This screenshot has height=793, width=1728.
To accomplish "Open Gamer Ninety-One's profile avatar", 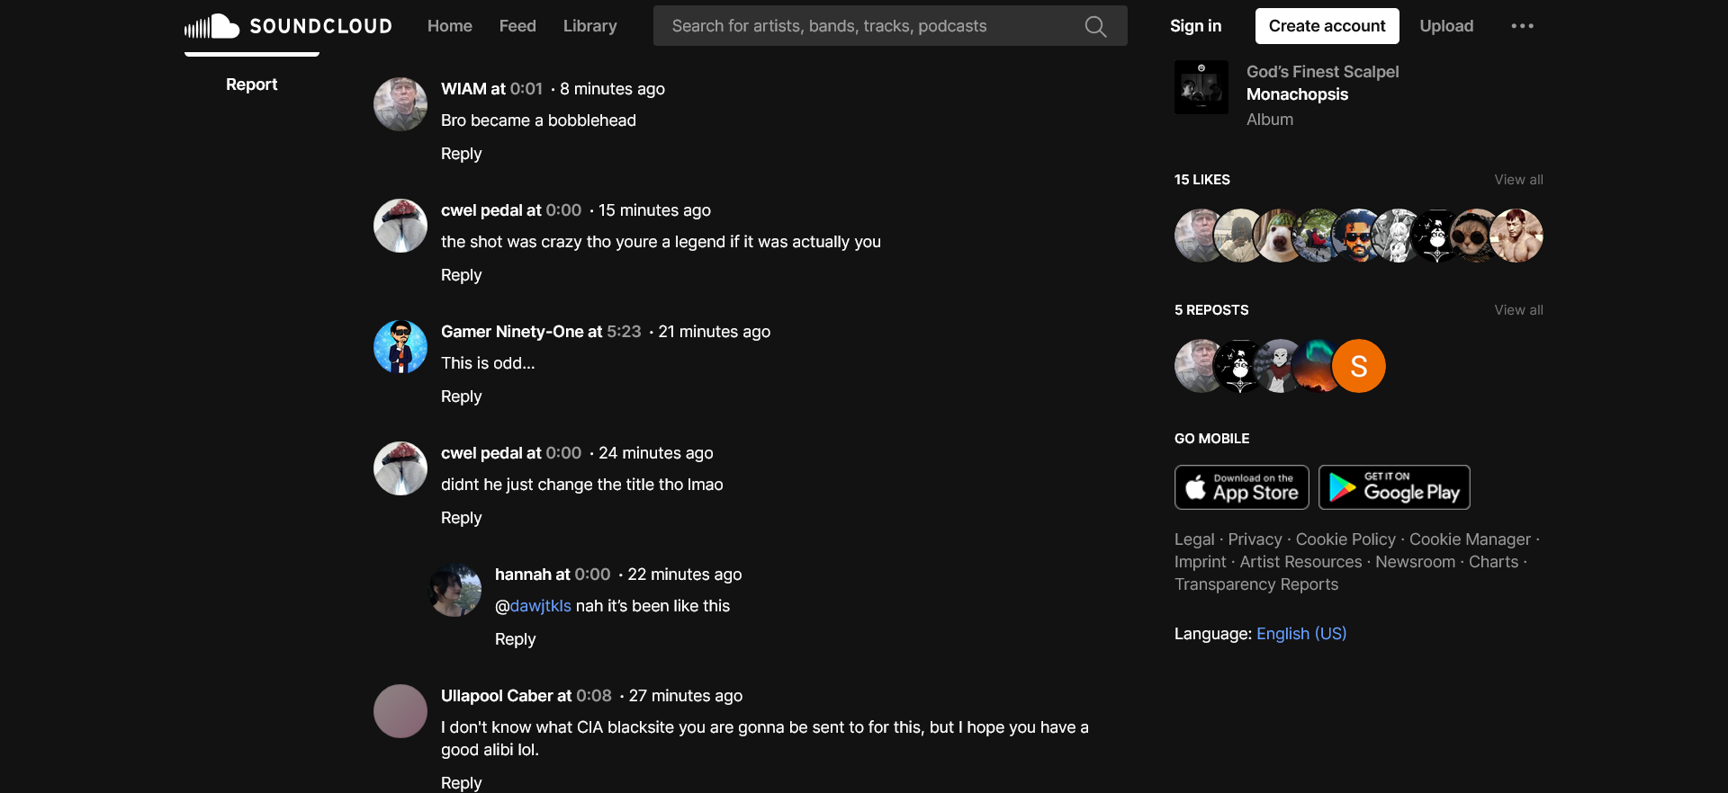I will [400, 347].
